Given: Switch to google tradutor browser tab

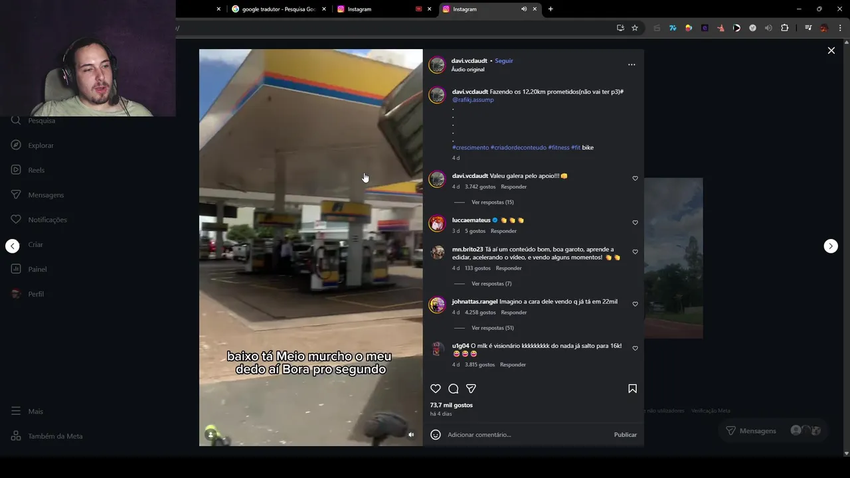Looking at the screenshot, I should tap(279, 9).
